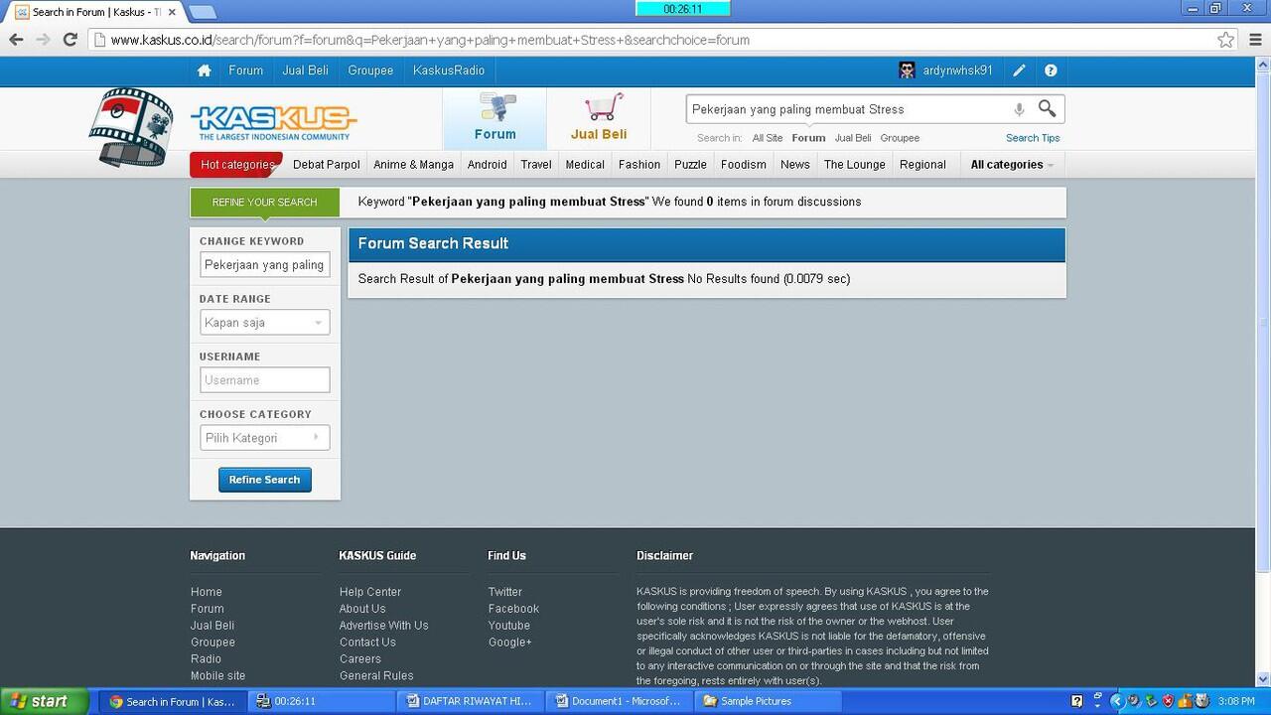The width and height of the screenshot is (1271, 715).
Task: Click the user avatar next to ardynwhsk91
Action: 907,71
